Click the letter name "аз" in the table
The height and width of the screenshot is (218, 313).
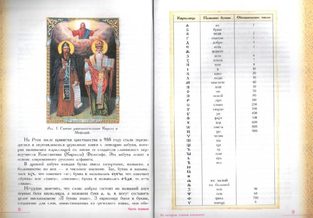click(218, 25)
